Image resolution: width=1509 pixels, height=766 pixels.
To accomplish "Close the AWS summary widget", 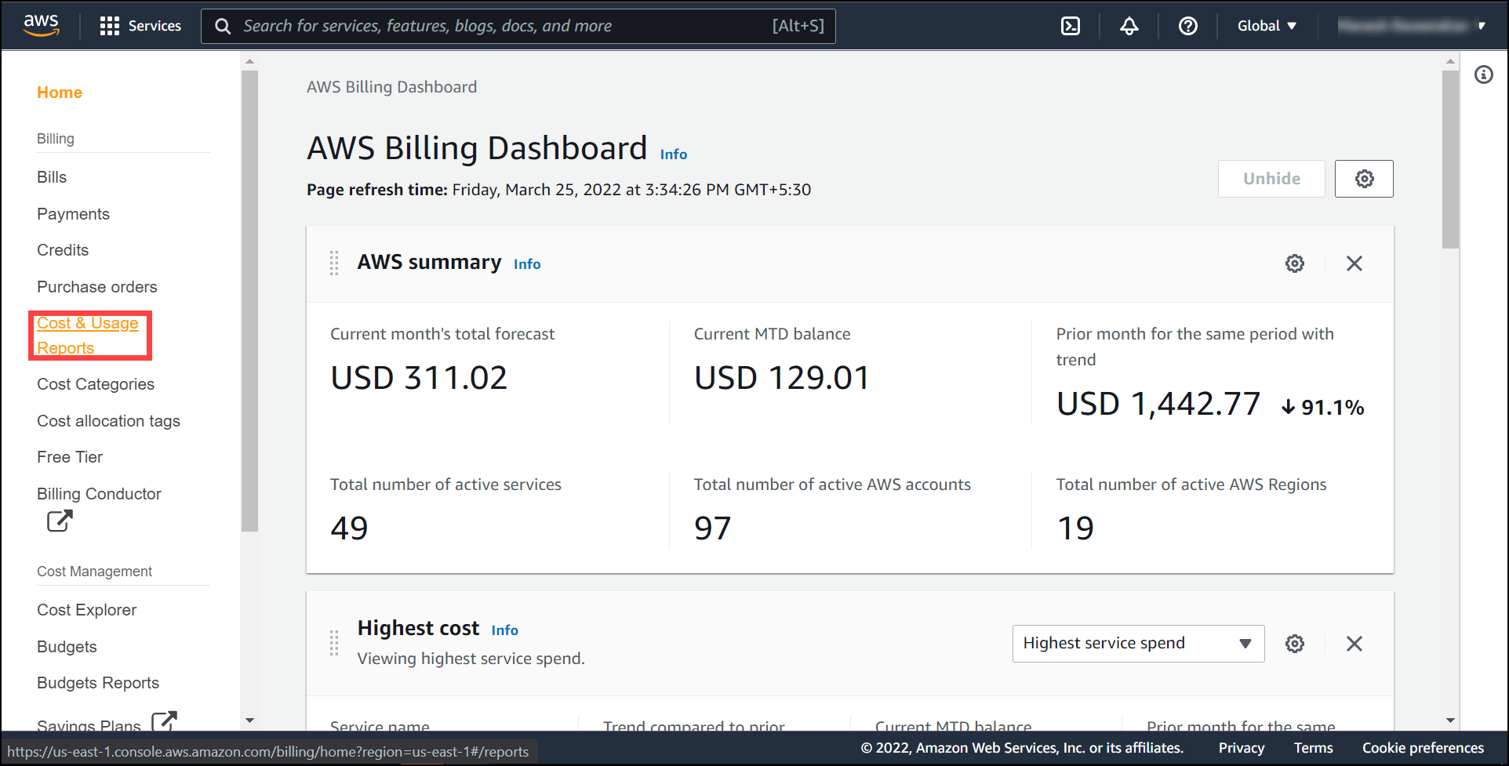I will click(x=1354, y=263).
